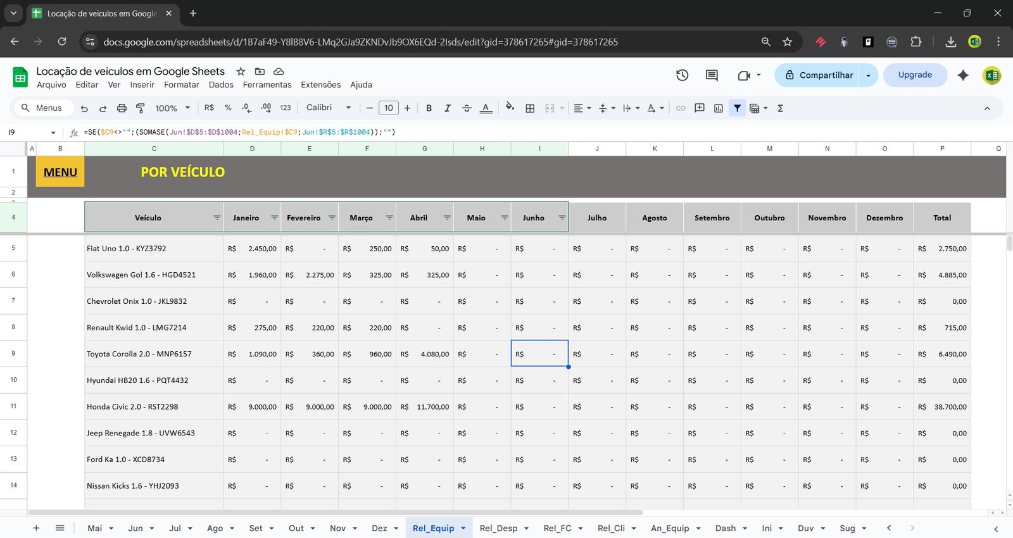Open version history clock icon
This screenshot has width=1013, height=538.
pyautogui.click(x=682, y=75)
